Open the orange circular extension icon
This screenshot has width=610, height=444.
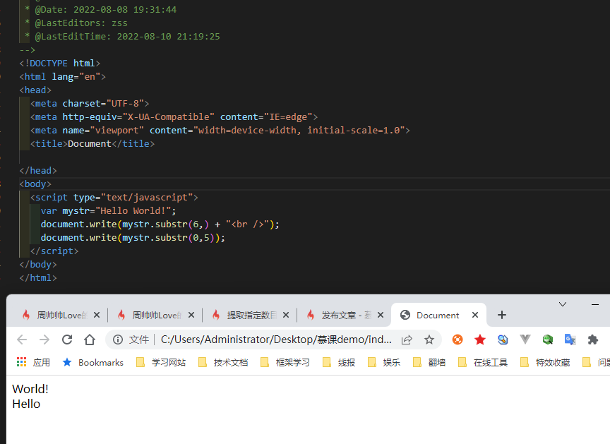click(x=457, y=340)
